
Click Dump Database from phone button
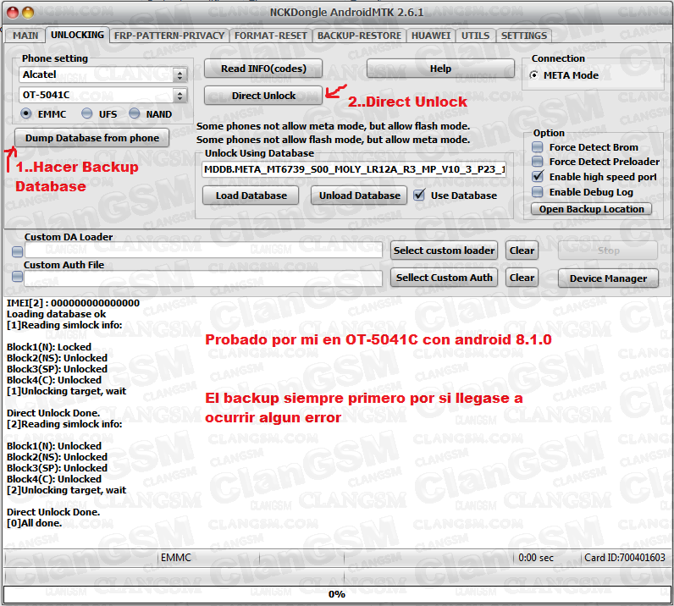92,138
